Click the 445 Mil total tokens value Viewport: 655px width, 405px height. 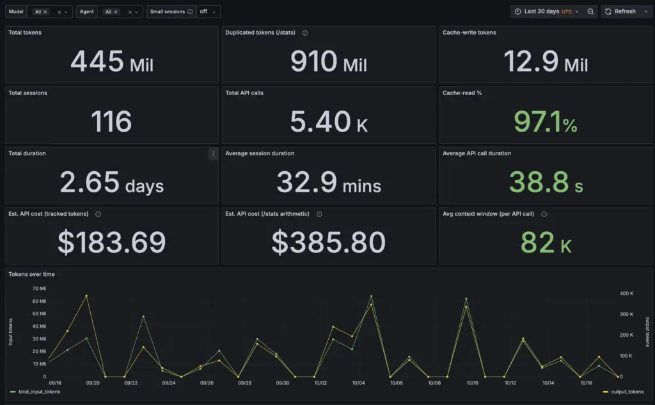pyautogui.click(x=112, y=61)
